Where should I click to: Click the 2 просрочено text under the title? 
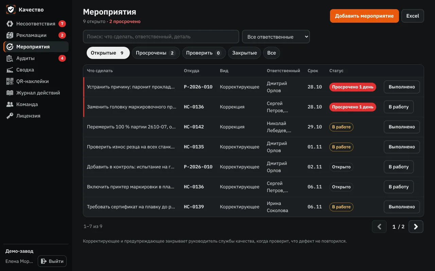[x=125, y=21]
